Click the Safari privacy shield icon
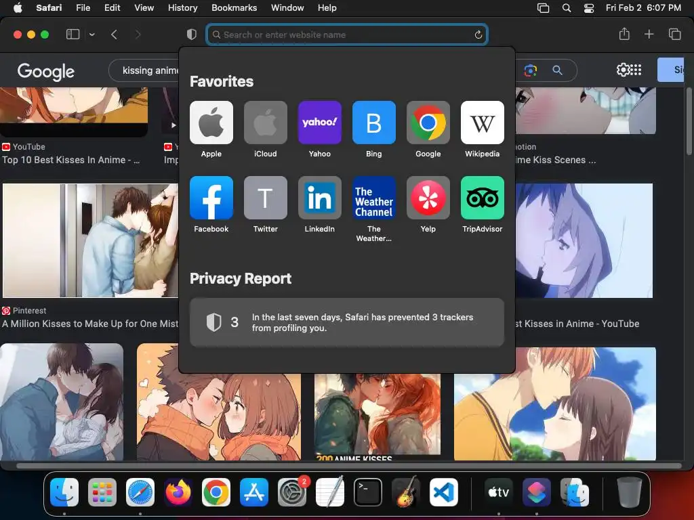This screenshot has height=520, width=694. [x=191, y=35]
